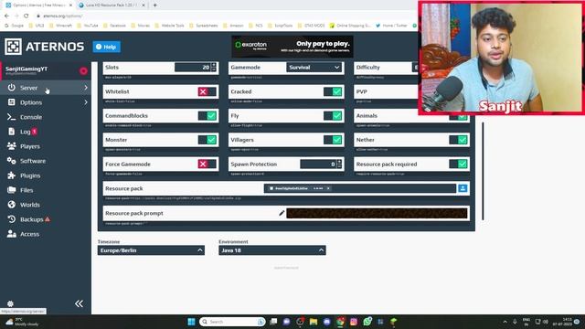
Task: Click the Worlds globe icon
Action: pos(12,205)
